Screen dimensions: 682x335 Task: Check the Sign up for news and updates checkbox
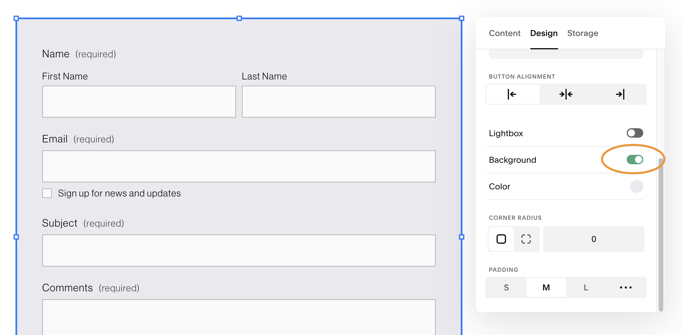(47, 193)
